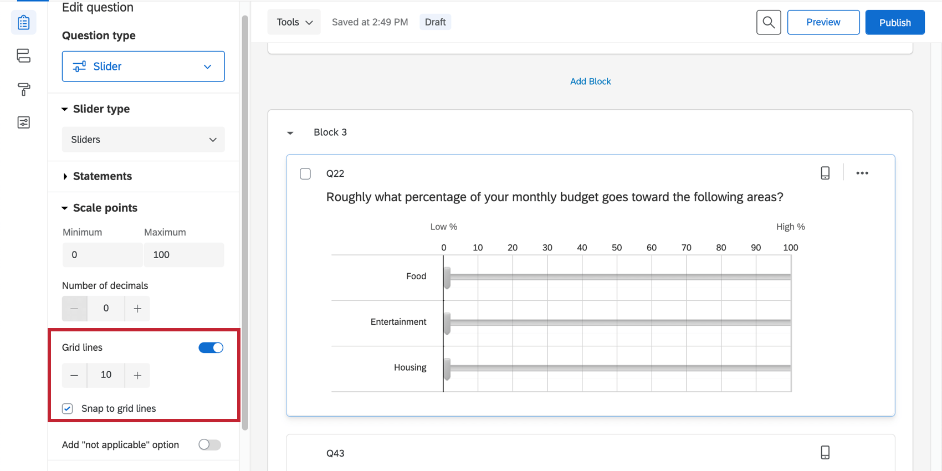
Task: Open the Question type Slider dropdown
Action: tap(143, 66)
